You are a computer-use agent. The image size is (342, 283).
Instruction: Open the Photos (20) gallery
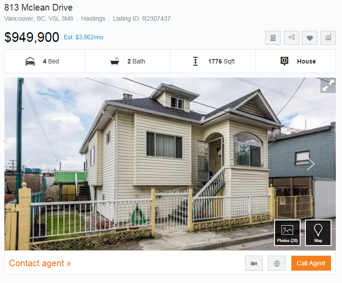pos(287,233)
